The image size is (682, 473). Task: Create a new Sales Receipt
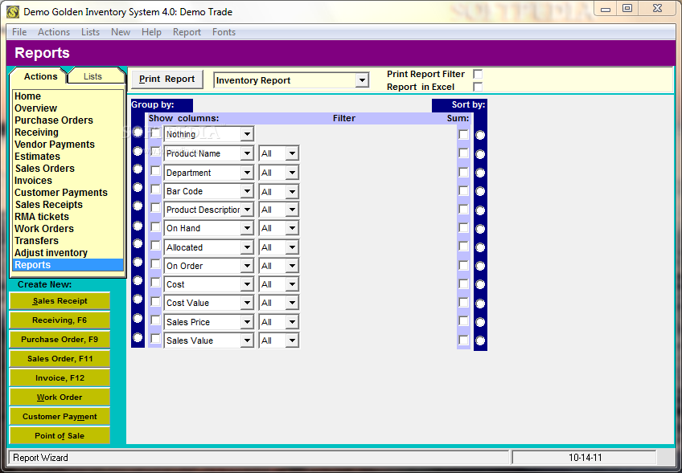click(x=60, y=301)
